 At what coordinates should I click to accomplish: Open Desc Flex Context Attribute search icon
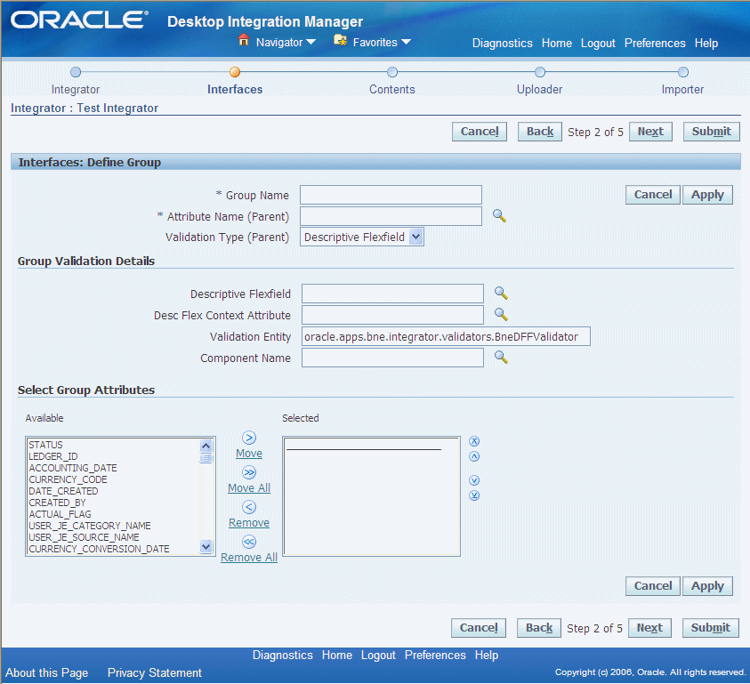pyautogui.click(x=501, y=314)
